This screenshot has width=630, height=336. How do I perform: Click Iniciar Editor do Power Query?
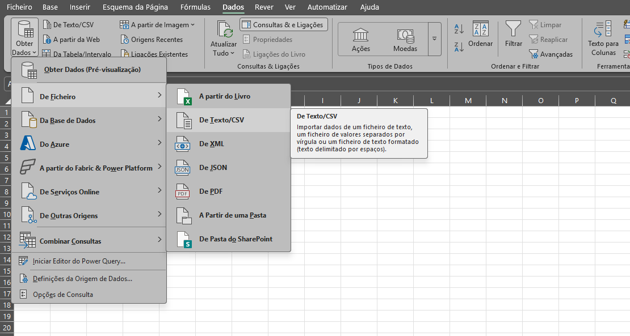coord(89,261)
